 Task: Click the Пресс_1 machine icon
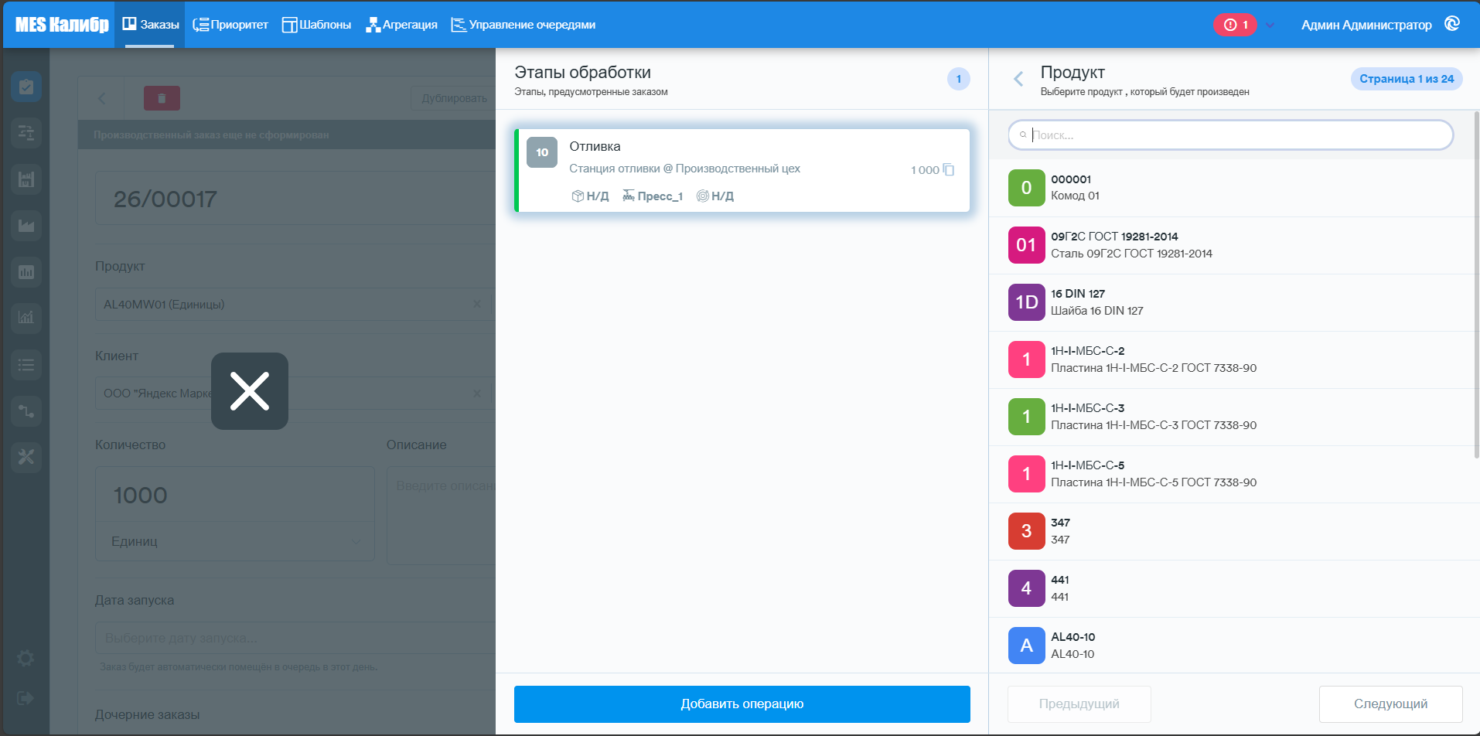(x=629, y=196)
